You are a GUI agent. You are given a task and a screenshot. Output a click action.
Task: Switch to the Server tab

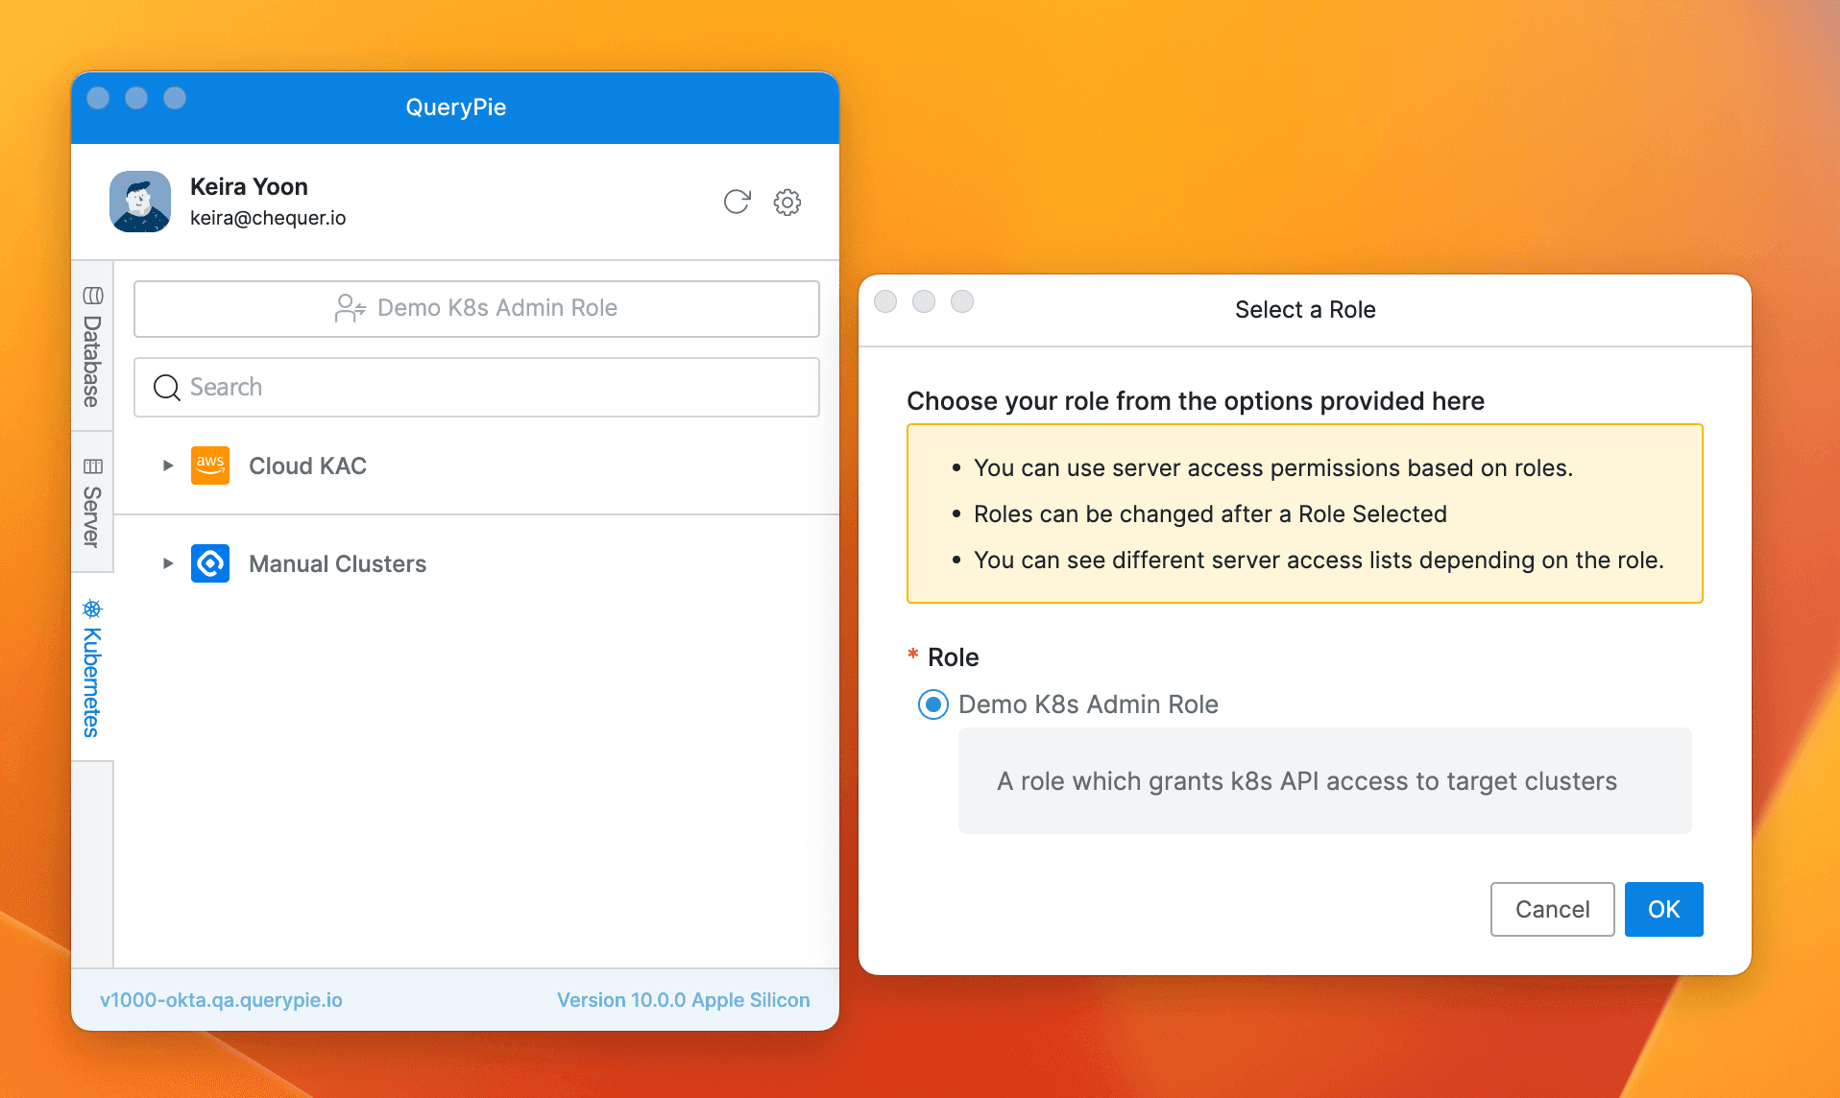pyautogui.click(x=92, y=499)
